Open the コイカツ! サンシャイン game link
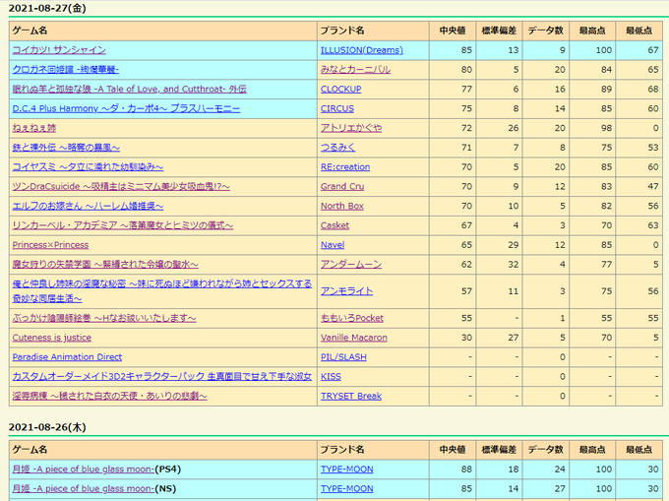Image resolution: width=669 pixels, height=501 pixels. pos(59,50)
